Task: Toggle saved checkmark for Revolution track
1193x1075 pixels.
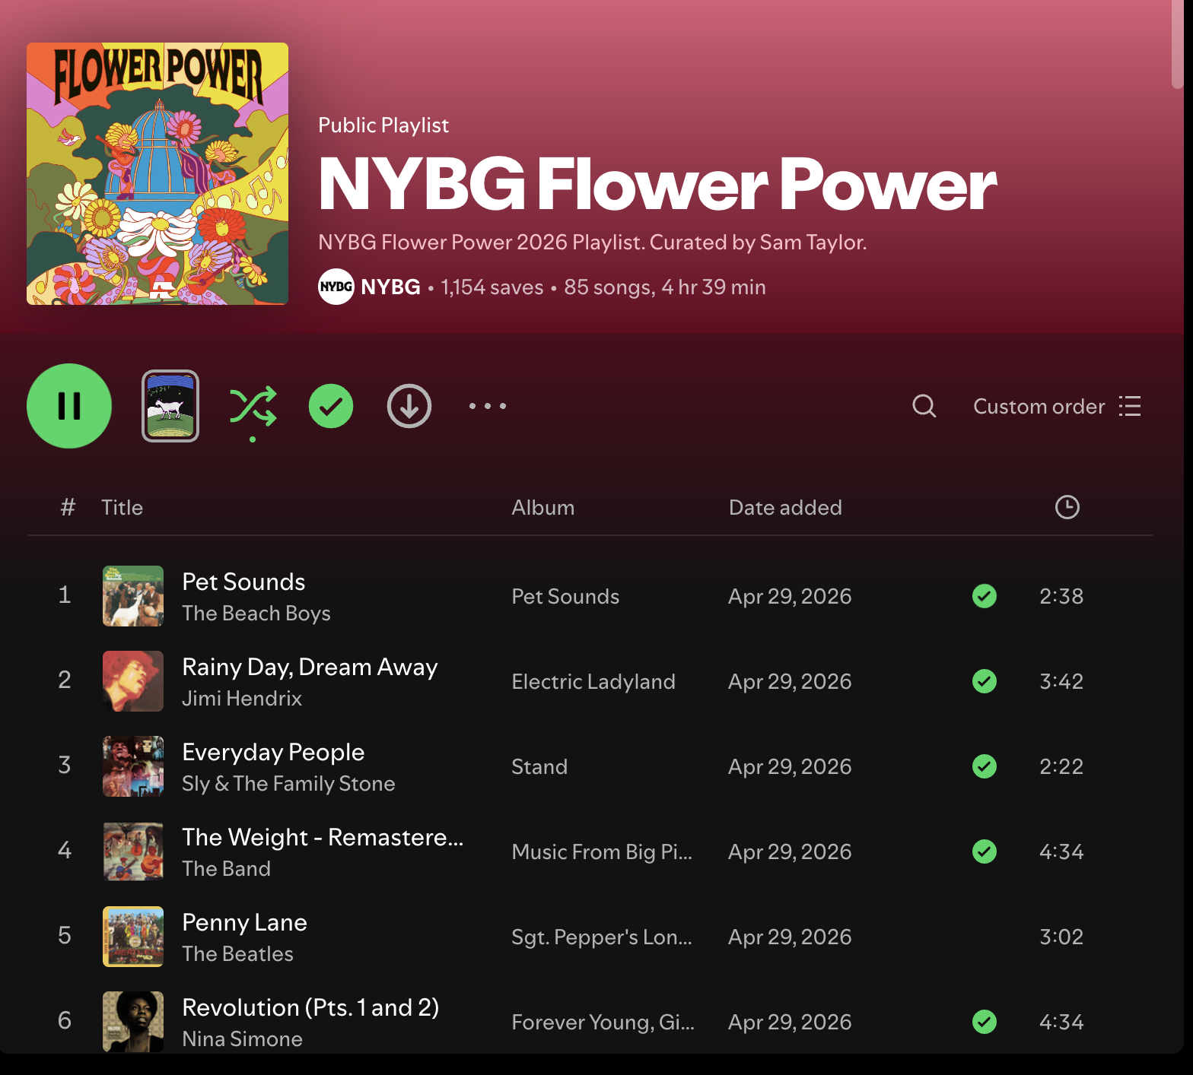Action: [x=985, y=1022]
